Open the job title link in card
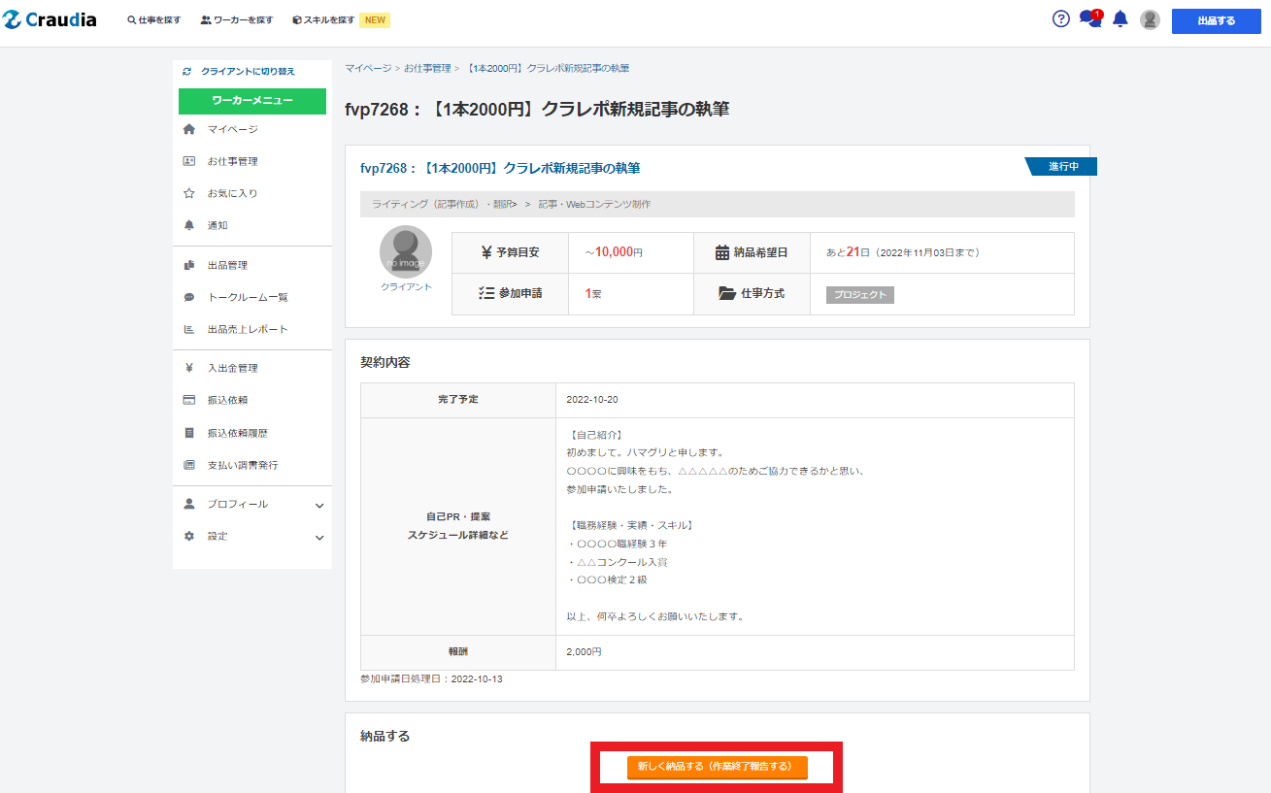Viewport: 1271px width, 793px height. [500, 169]
